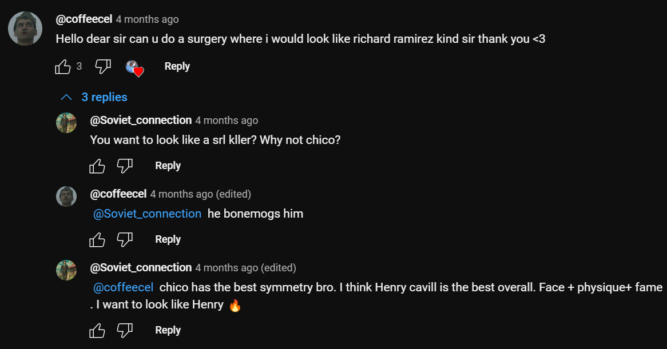667x349 pixels.
Task: Collapse the '3 replies' thread
Action: coord(94,97)
